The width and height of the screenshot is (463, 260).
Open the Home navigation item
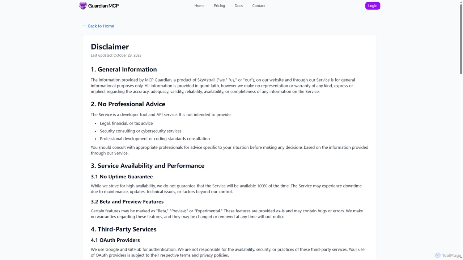coord(199,6)
